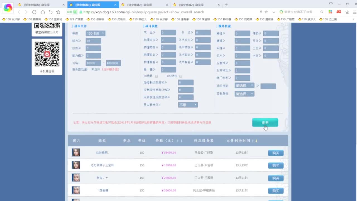Sort price ascending with the up arrow

(x=178, y=141)
